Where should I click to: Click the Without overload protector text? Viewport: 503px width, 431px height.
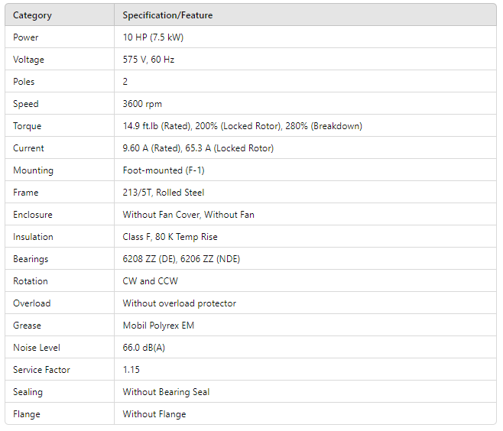coord(179,303)
